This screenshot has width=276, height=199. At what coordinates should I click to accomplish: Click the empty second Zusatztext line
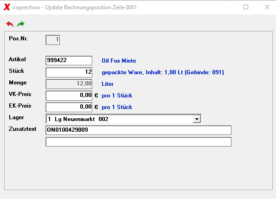tap(139, 142)
